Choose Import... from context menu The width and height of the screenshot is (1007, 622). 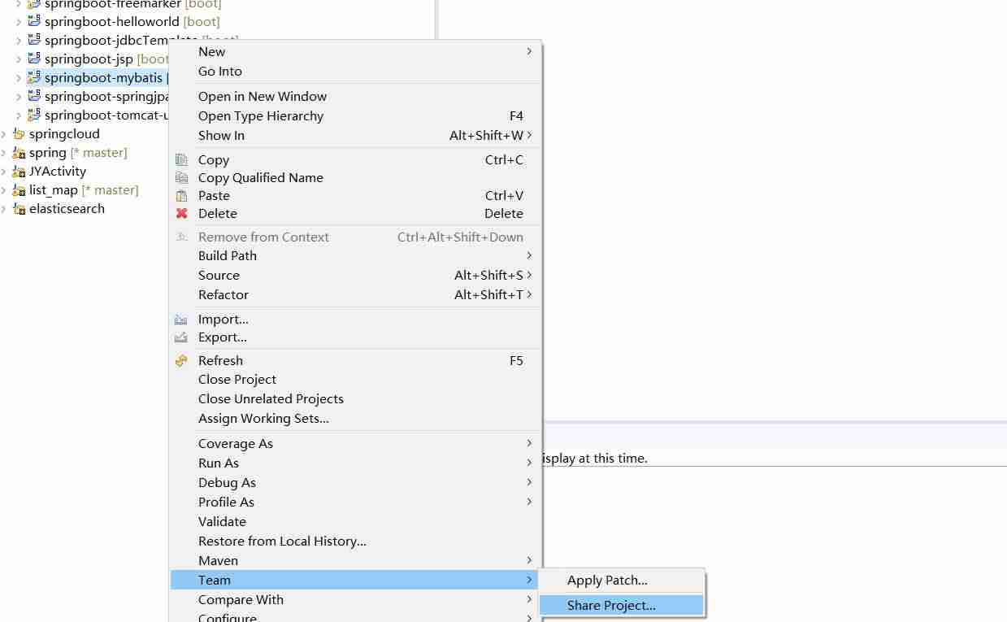356,319
